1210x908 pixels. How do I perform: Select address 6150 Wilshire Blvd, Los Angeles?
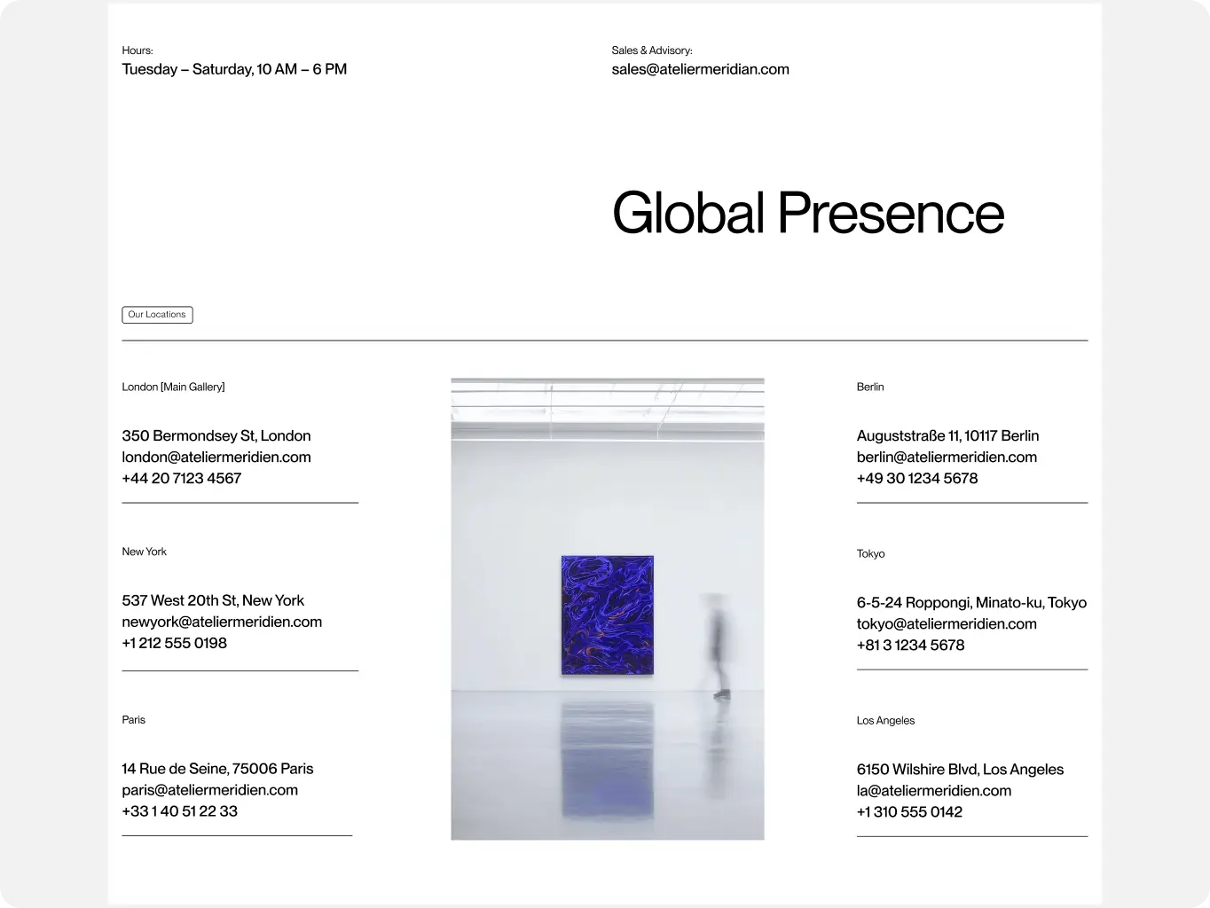pos(960,770)
